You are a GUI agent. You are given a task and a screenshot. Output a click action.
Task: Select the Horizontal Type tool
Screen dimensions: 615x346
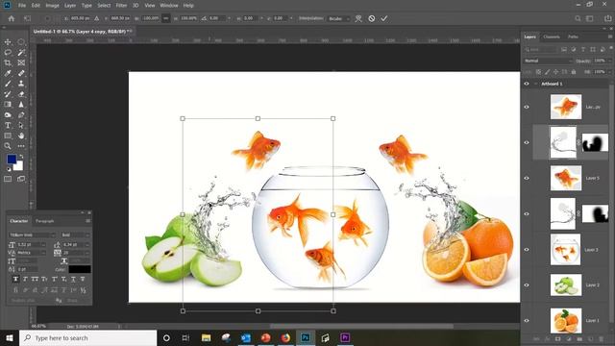click(x=8, y=125)
